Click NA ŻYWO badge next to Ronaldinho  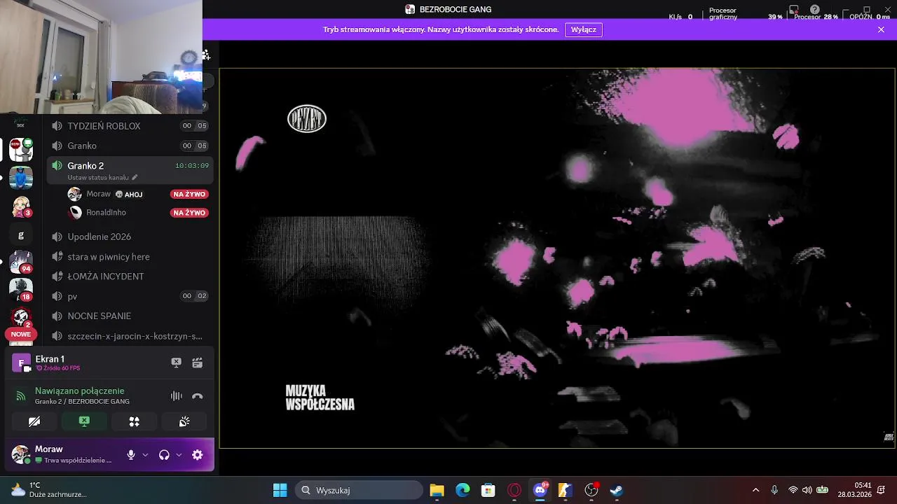click(x=189, y=213)
